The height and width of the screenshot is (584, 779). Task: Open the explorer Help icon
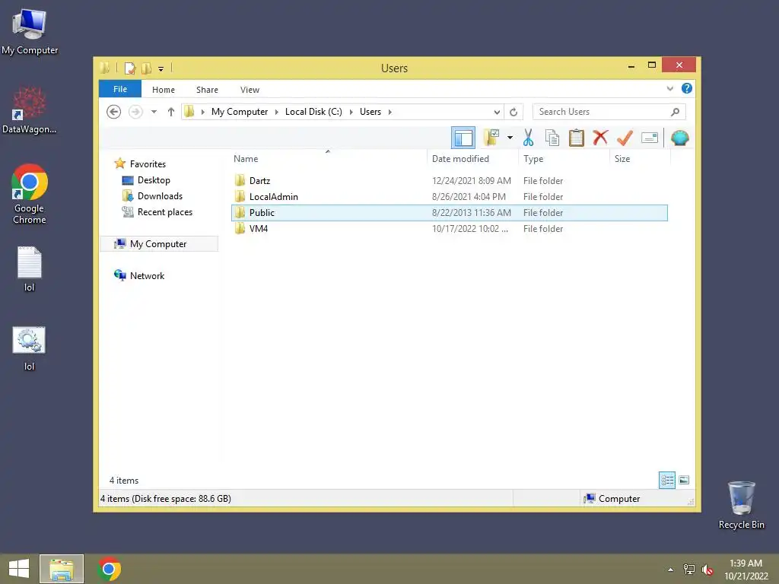pos(687,88)
